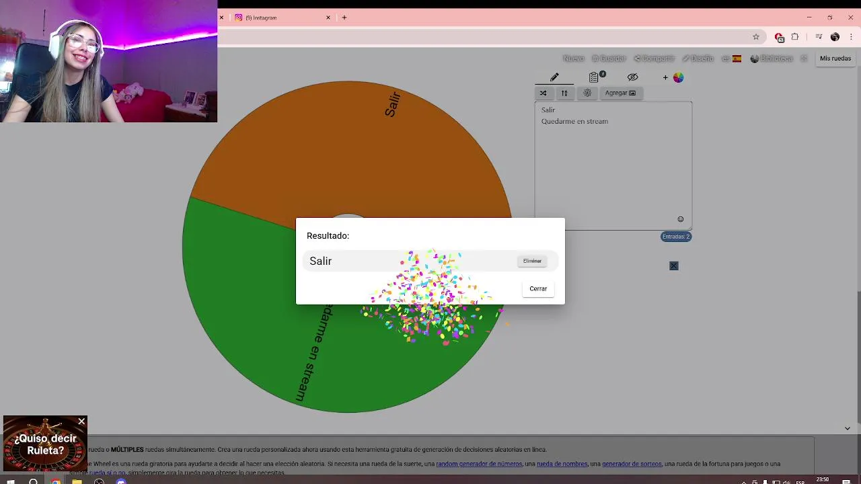Open Chrome three-dot menu
The image size is (861, 484).
[851, 37]
